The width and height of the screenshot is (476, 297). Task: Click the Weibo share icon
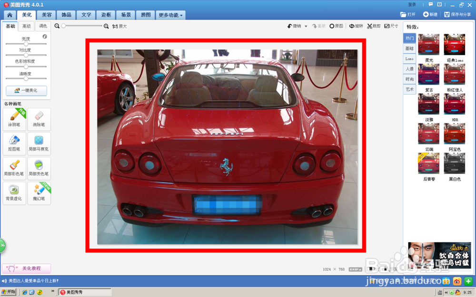point(457,281)
